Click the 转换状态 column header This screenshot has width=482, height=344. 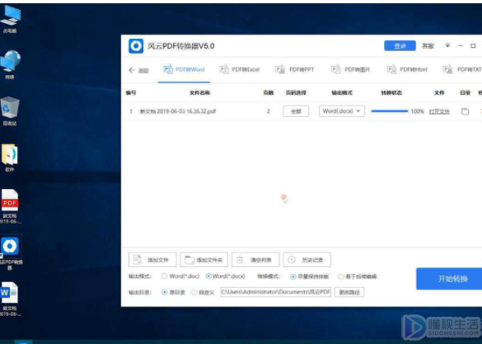[391, 92]
